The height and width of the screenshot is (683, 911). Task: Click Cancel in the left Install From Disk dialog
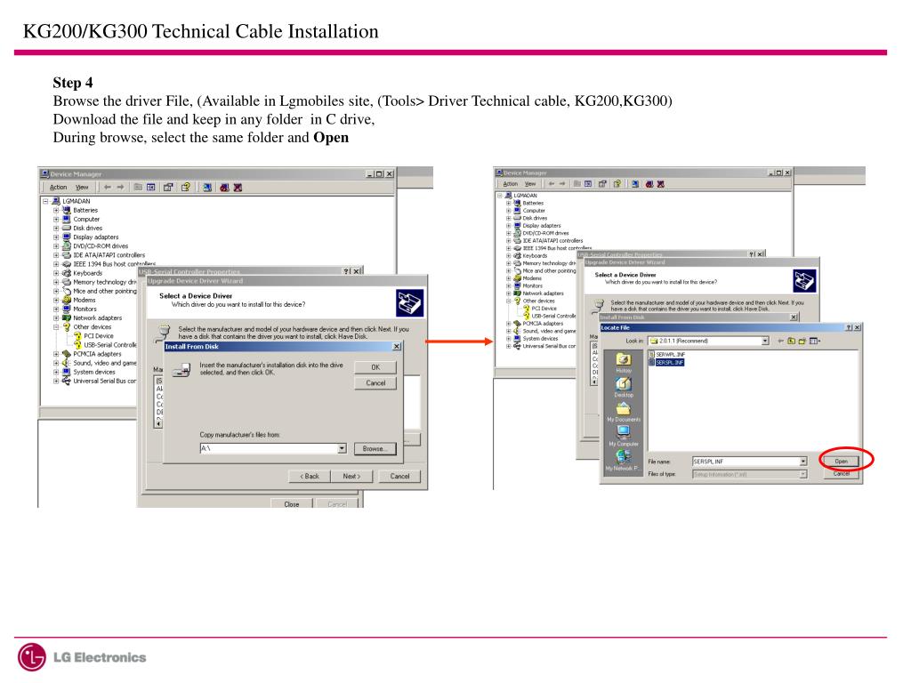(x=375, y=382)
